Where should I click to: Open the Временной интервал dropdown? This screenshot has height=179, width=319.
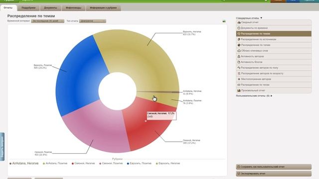tap(48, 21)
